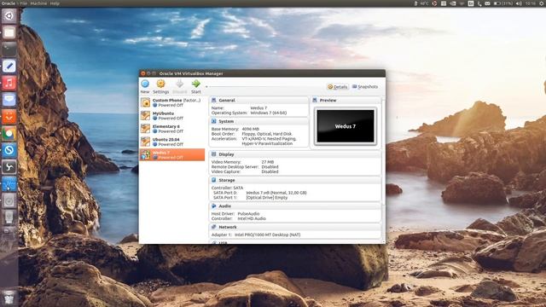Click the New virtual machine icon
Image resolution: width=546 pixels, height=307 pixels.
(145, 84)
